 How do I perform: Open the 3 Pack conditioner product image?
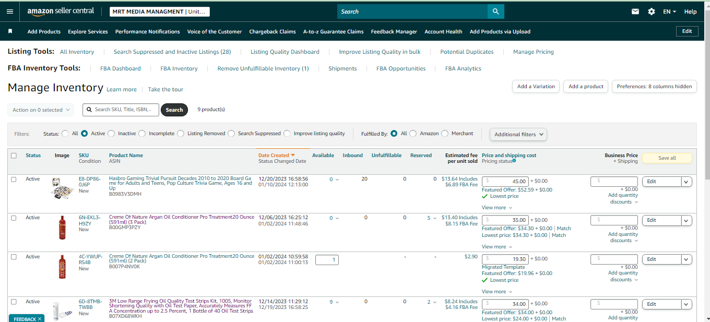click(62, 228)
